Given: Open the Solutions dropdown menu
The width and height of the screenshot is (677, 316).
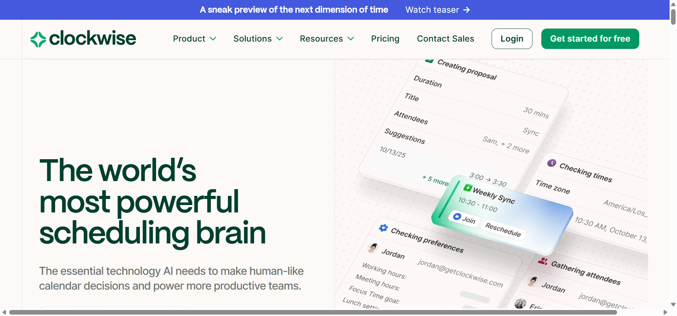Looking at the screenshot, I should 258,39.
